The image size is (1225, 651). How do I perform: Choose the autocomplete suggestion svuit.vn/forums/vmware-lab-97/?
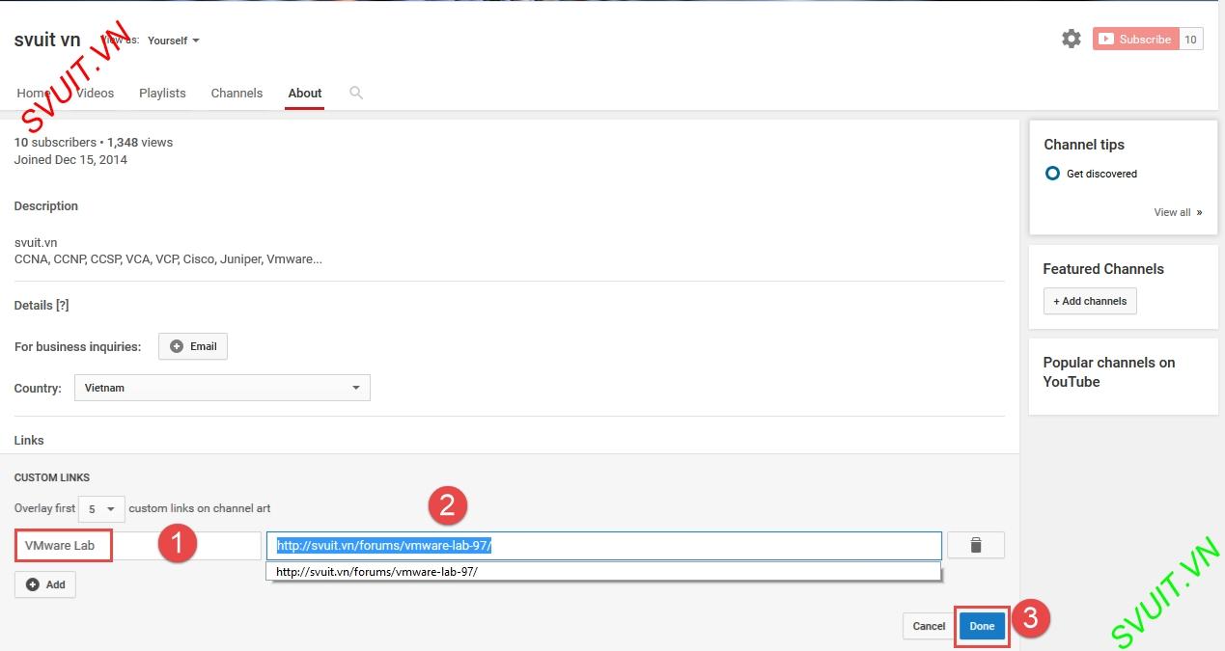coord(603,571)
